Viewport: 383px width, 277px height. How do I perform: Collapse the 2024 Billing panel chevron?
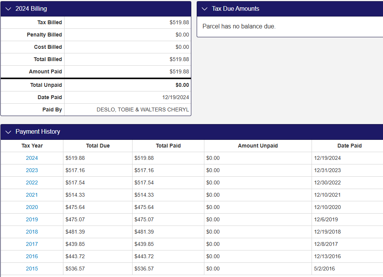[x=8, y=9]
